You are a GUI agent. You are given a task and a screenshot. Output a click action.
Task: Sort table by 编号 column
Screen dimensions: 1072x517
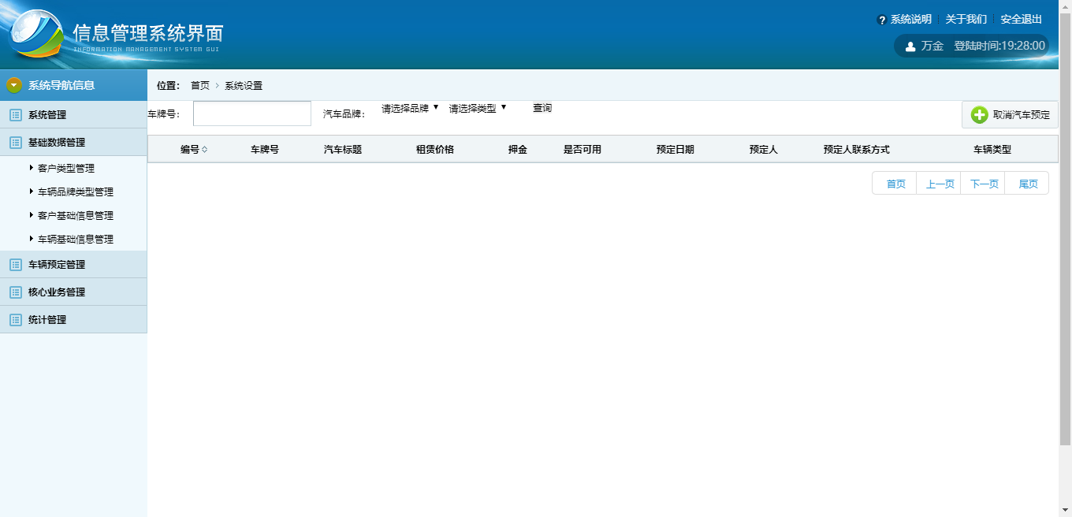194,150
